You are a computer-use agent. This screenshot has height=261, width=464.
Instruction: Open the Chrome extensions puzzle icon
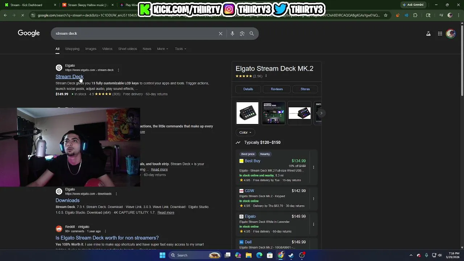click(415, 15)
